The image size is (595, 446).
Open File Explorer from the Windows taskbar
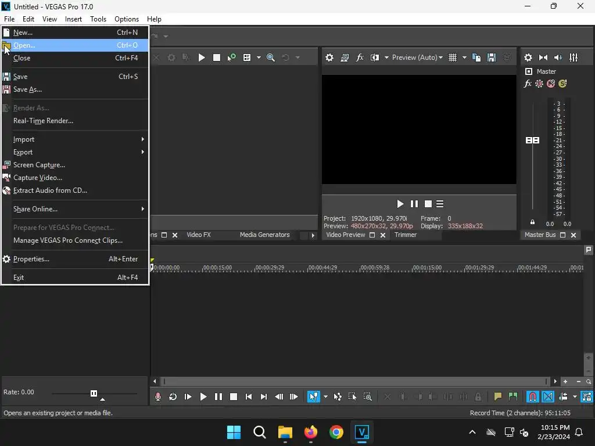[285, 432]
